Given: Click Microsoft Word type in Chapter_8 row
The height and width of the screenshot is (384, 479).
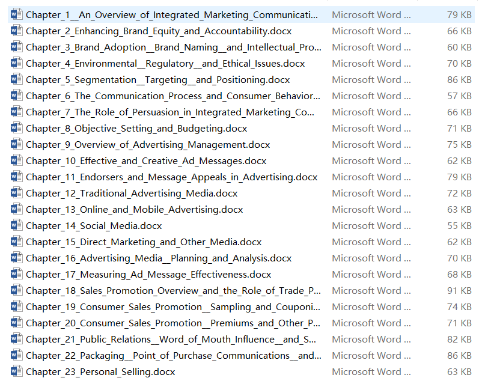Looking at the screenshot, I should coord(371,129).
